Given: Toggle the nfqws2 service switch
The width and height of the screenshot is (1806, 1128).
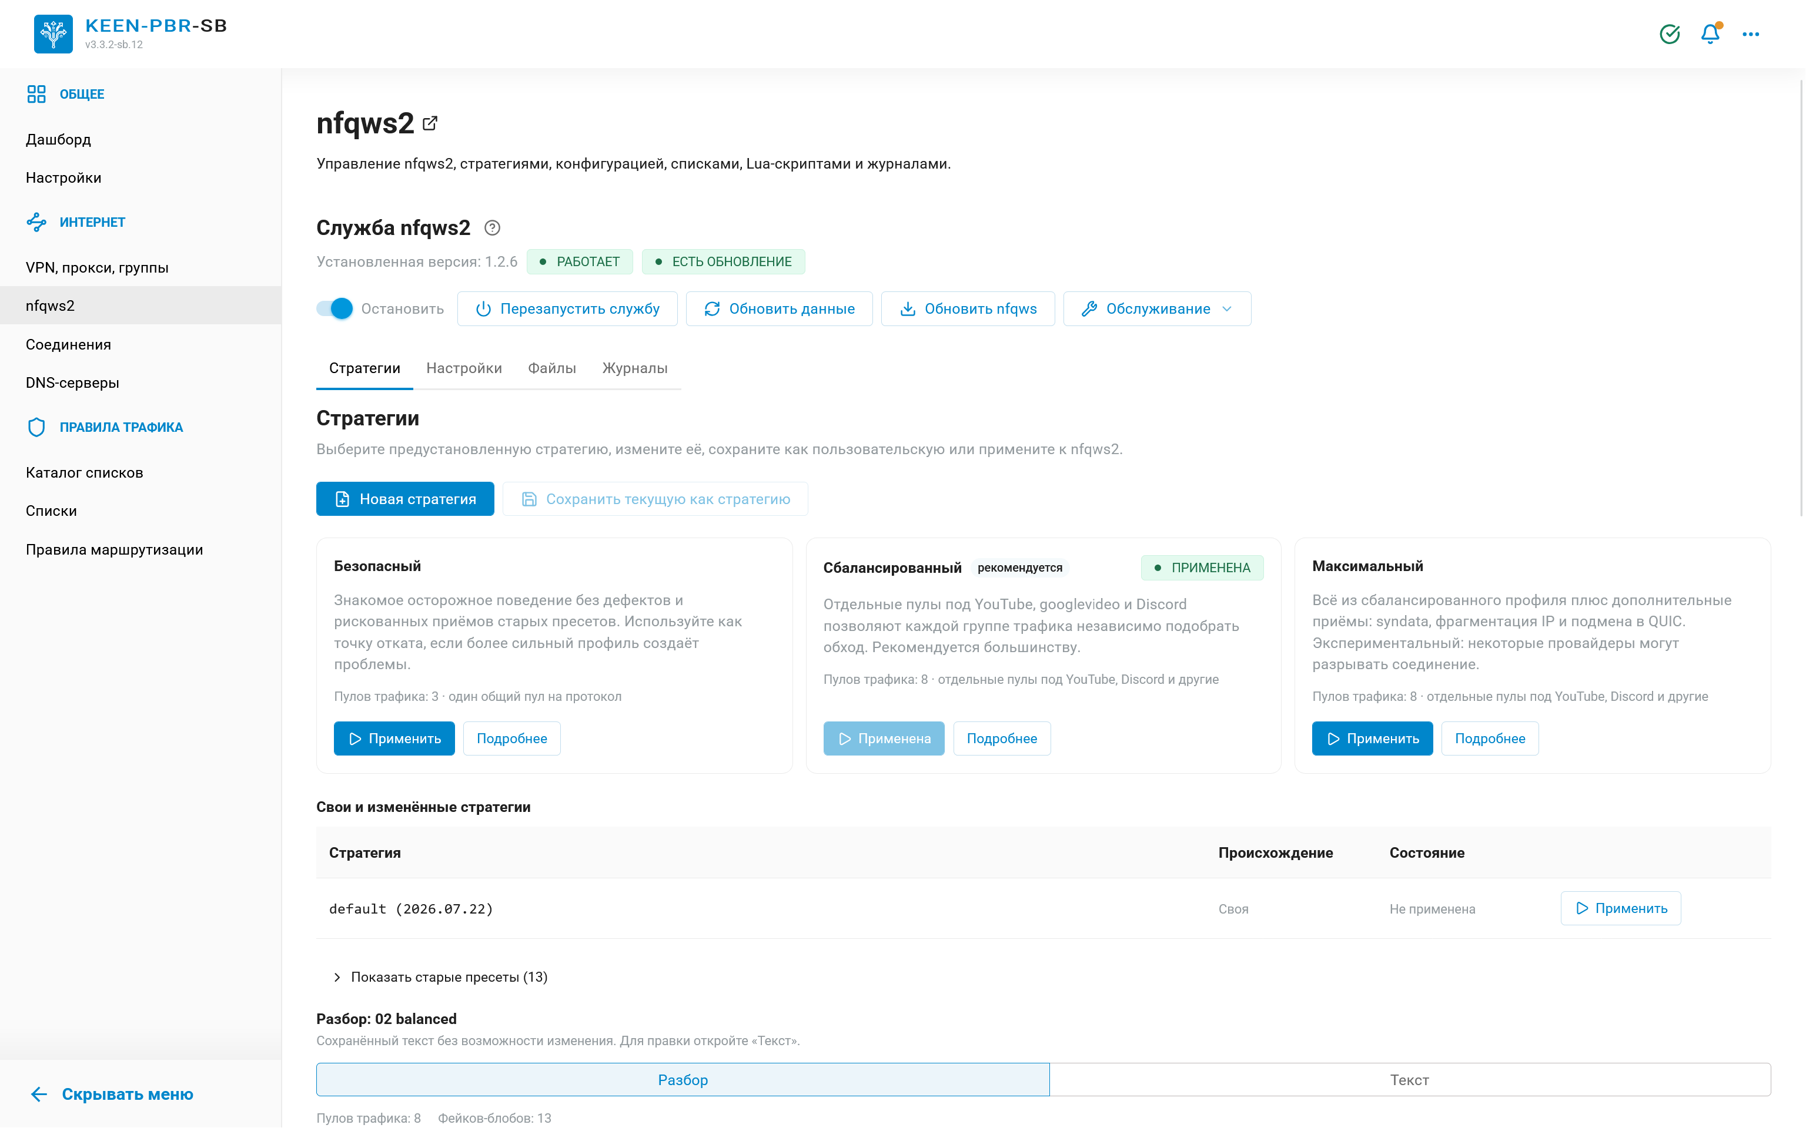Looking at the screenshot, I should coord(335,309).
